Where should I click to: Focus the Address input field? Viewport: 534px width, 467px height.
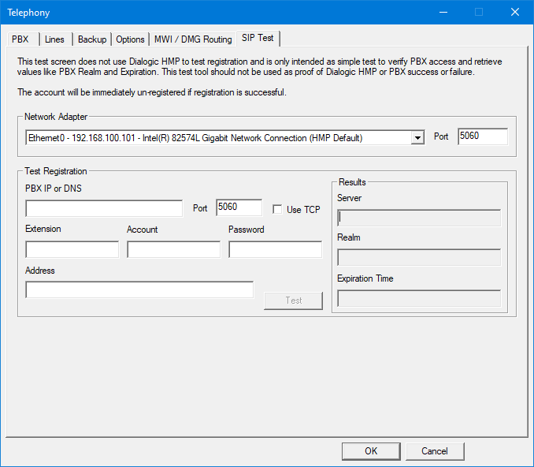pyautogui.click(x=139, y=290)
